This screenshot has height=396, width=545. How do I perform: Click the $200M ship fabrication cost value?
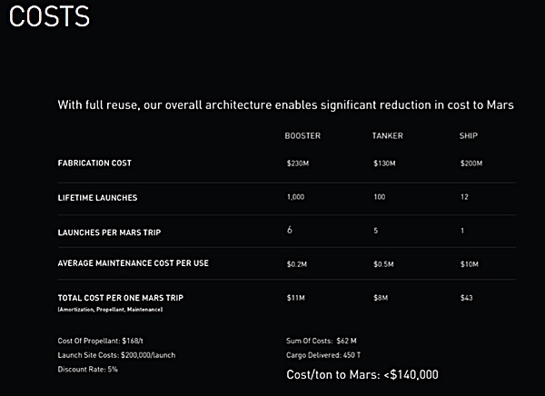tap(471, 163)
